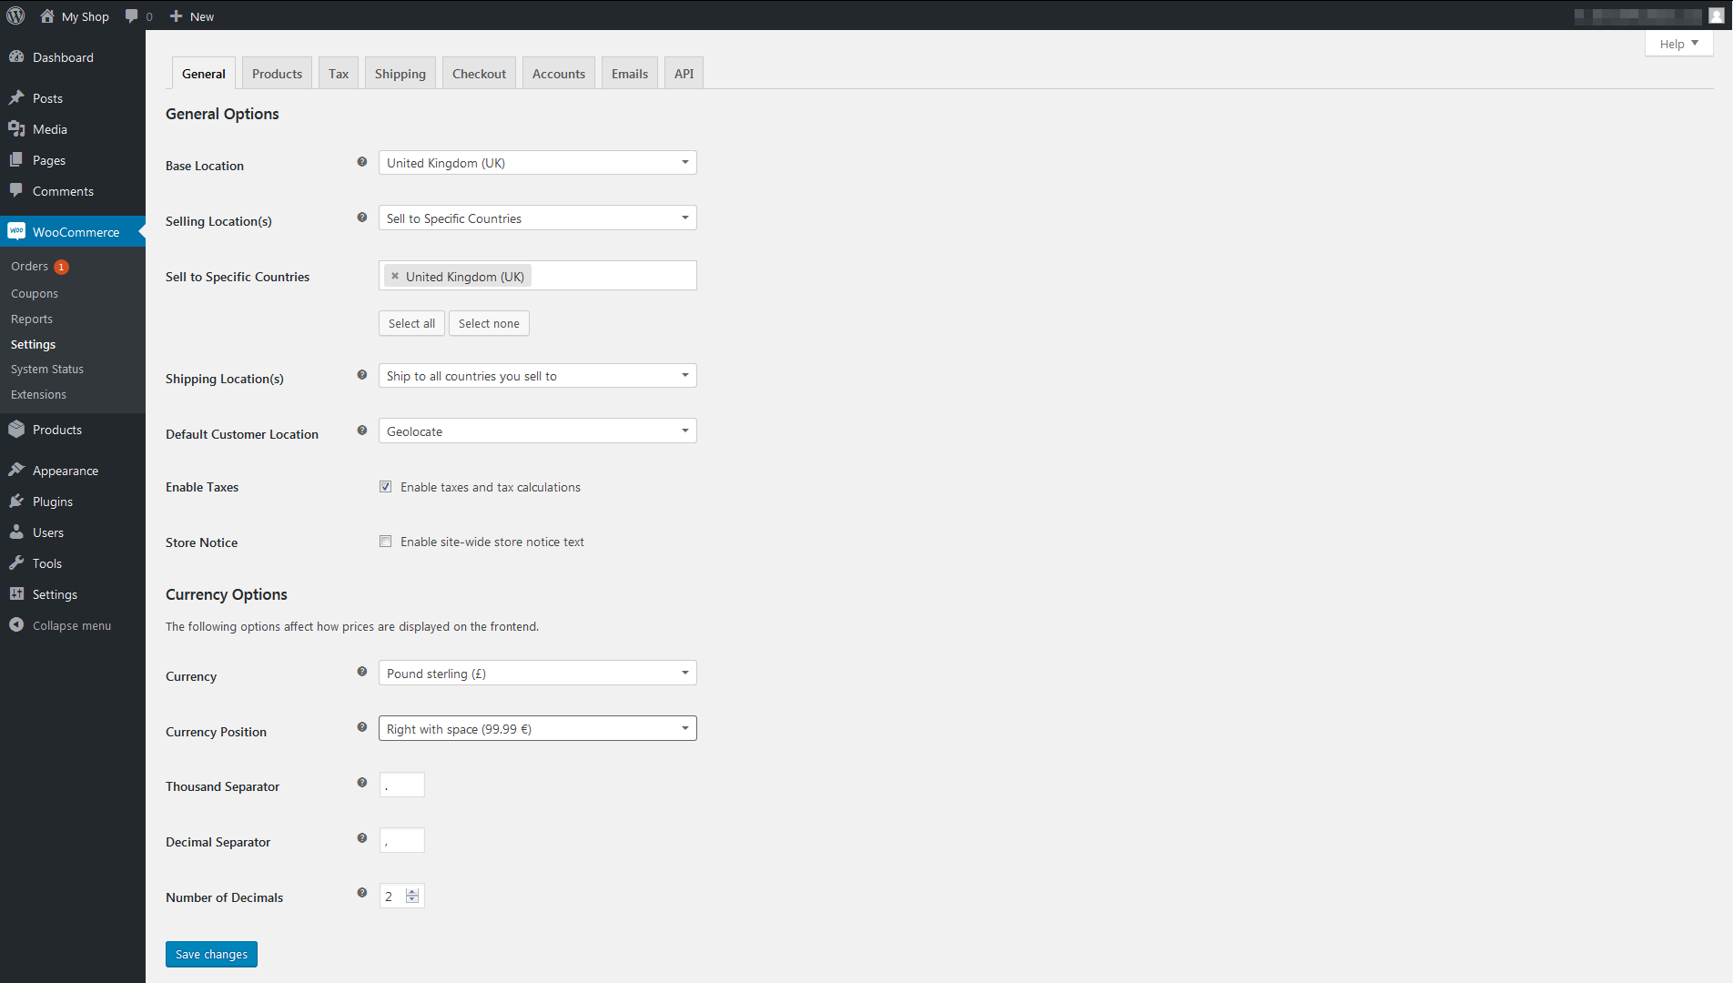Open the Selling Location(s) dropdown
Viewport: 1733px width, 983px height.
click(x=538, y=218)
